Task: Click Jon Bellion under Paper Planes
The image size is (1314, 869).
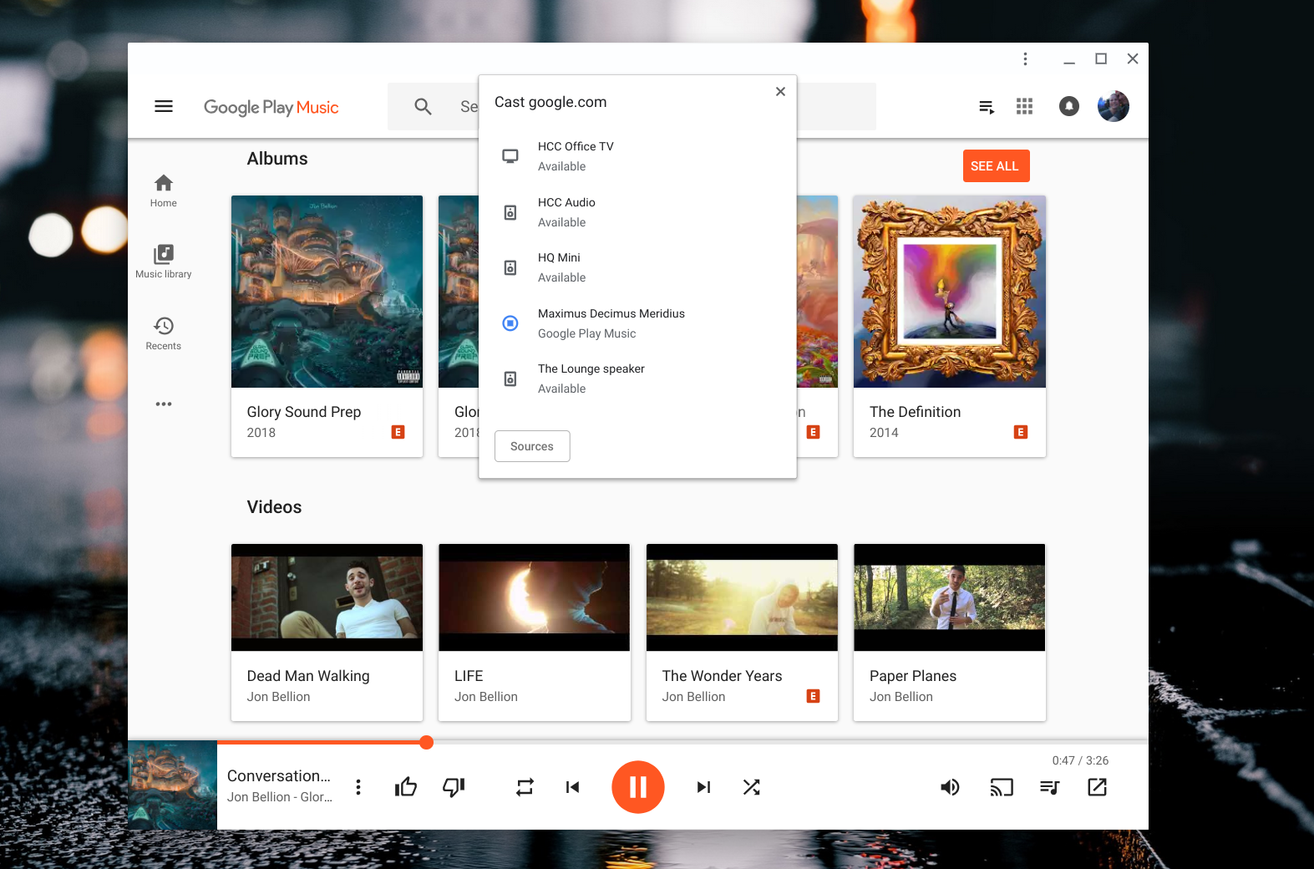Action: [x=901, y=697]
